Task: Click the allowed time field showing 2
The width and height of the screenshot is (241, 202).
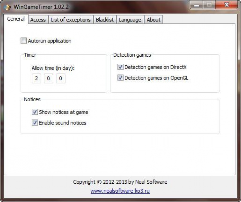Action: [x=36, y=78]
